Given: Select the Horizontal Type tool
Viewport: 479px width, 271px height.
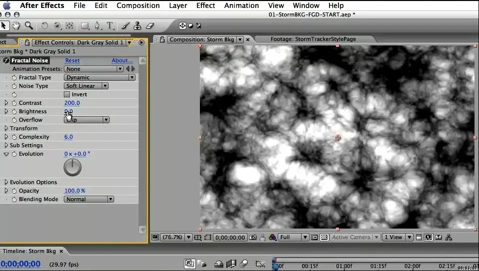Looking at the screenshot, I should click(110, 25).
